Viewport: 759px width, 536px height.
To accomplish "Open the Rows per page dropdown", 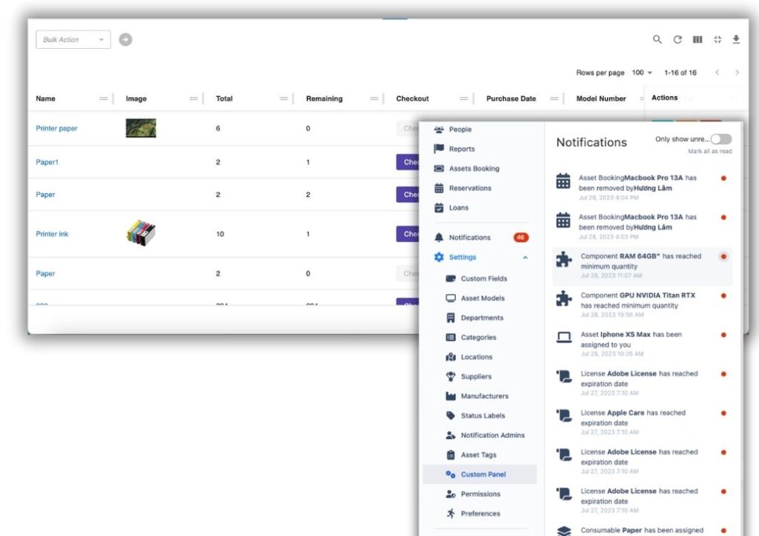I will [x=640, y=73].
